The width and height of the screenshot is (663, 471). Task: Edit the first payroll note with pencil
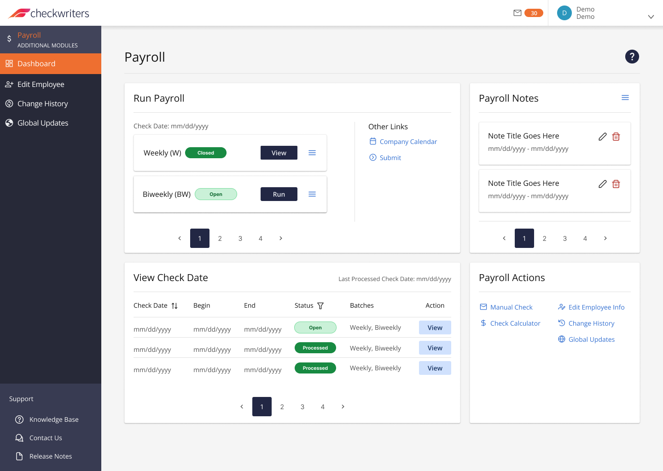[x=602, y=137]
